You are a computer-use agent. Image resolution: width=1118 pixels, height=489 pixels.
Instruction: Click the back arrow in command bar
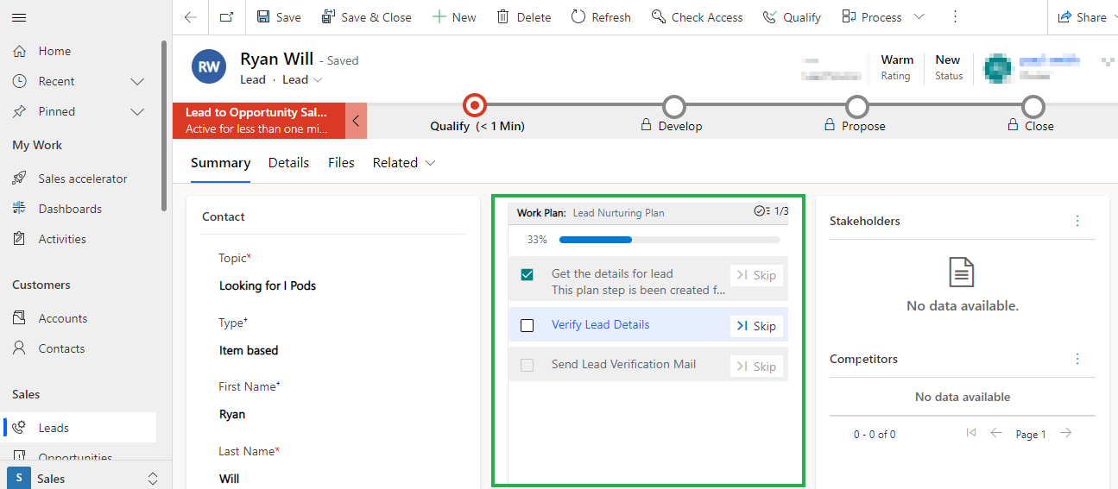tap(191, 17)
